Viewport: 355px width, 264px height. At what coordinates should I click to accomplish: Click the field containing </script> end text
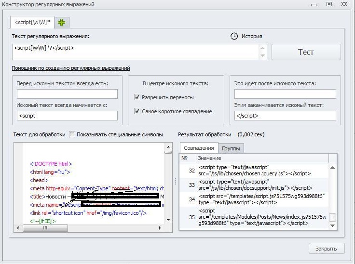pyautogui.click(x=285, y=116)
